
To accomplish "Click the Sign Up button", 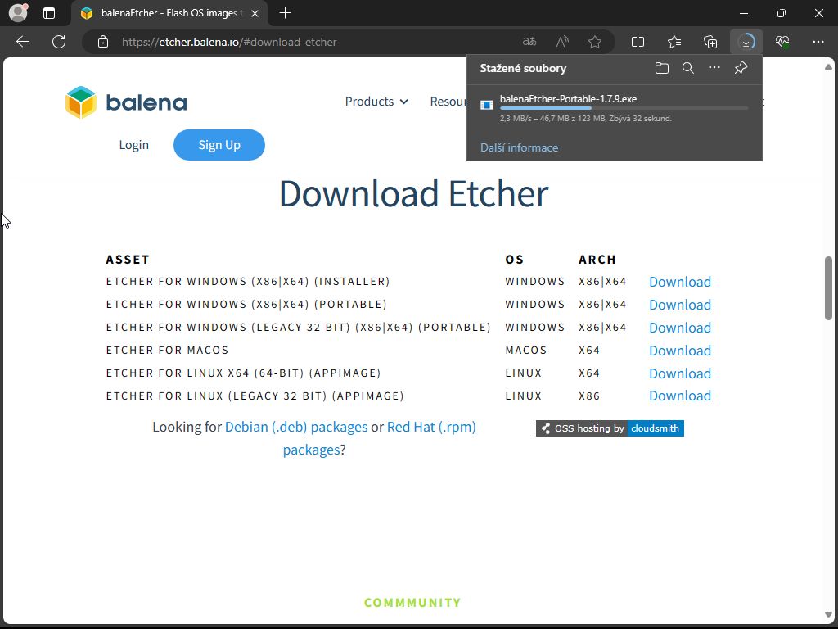I will pos(219,145).
